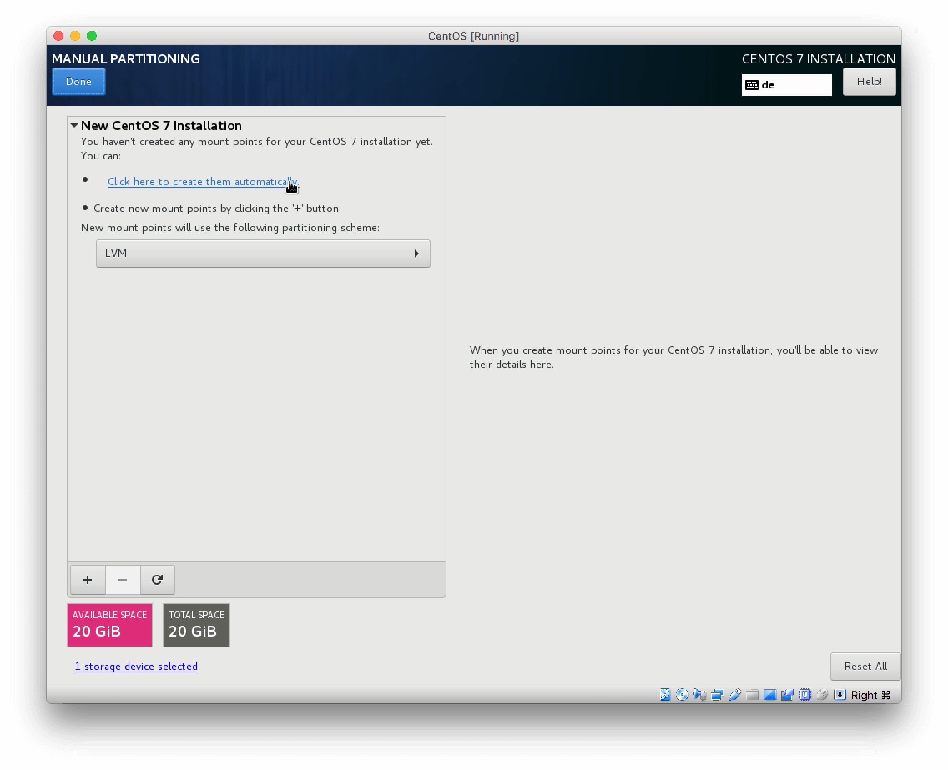Click the Reset All button
The image size is (948, 770).
click(865, 666)
